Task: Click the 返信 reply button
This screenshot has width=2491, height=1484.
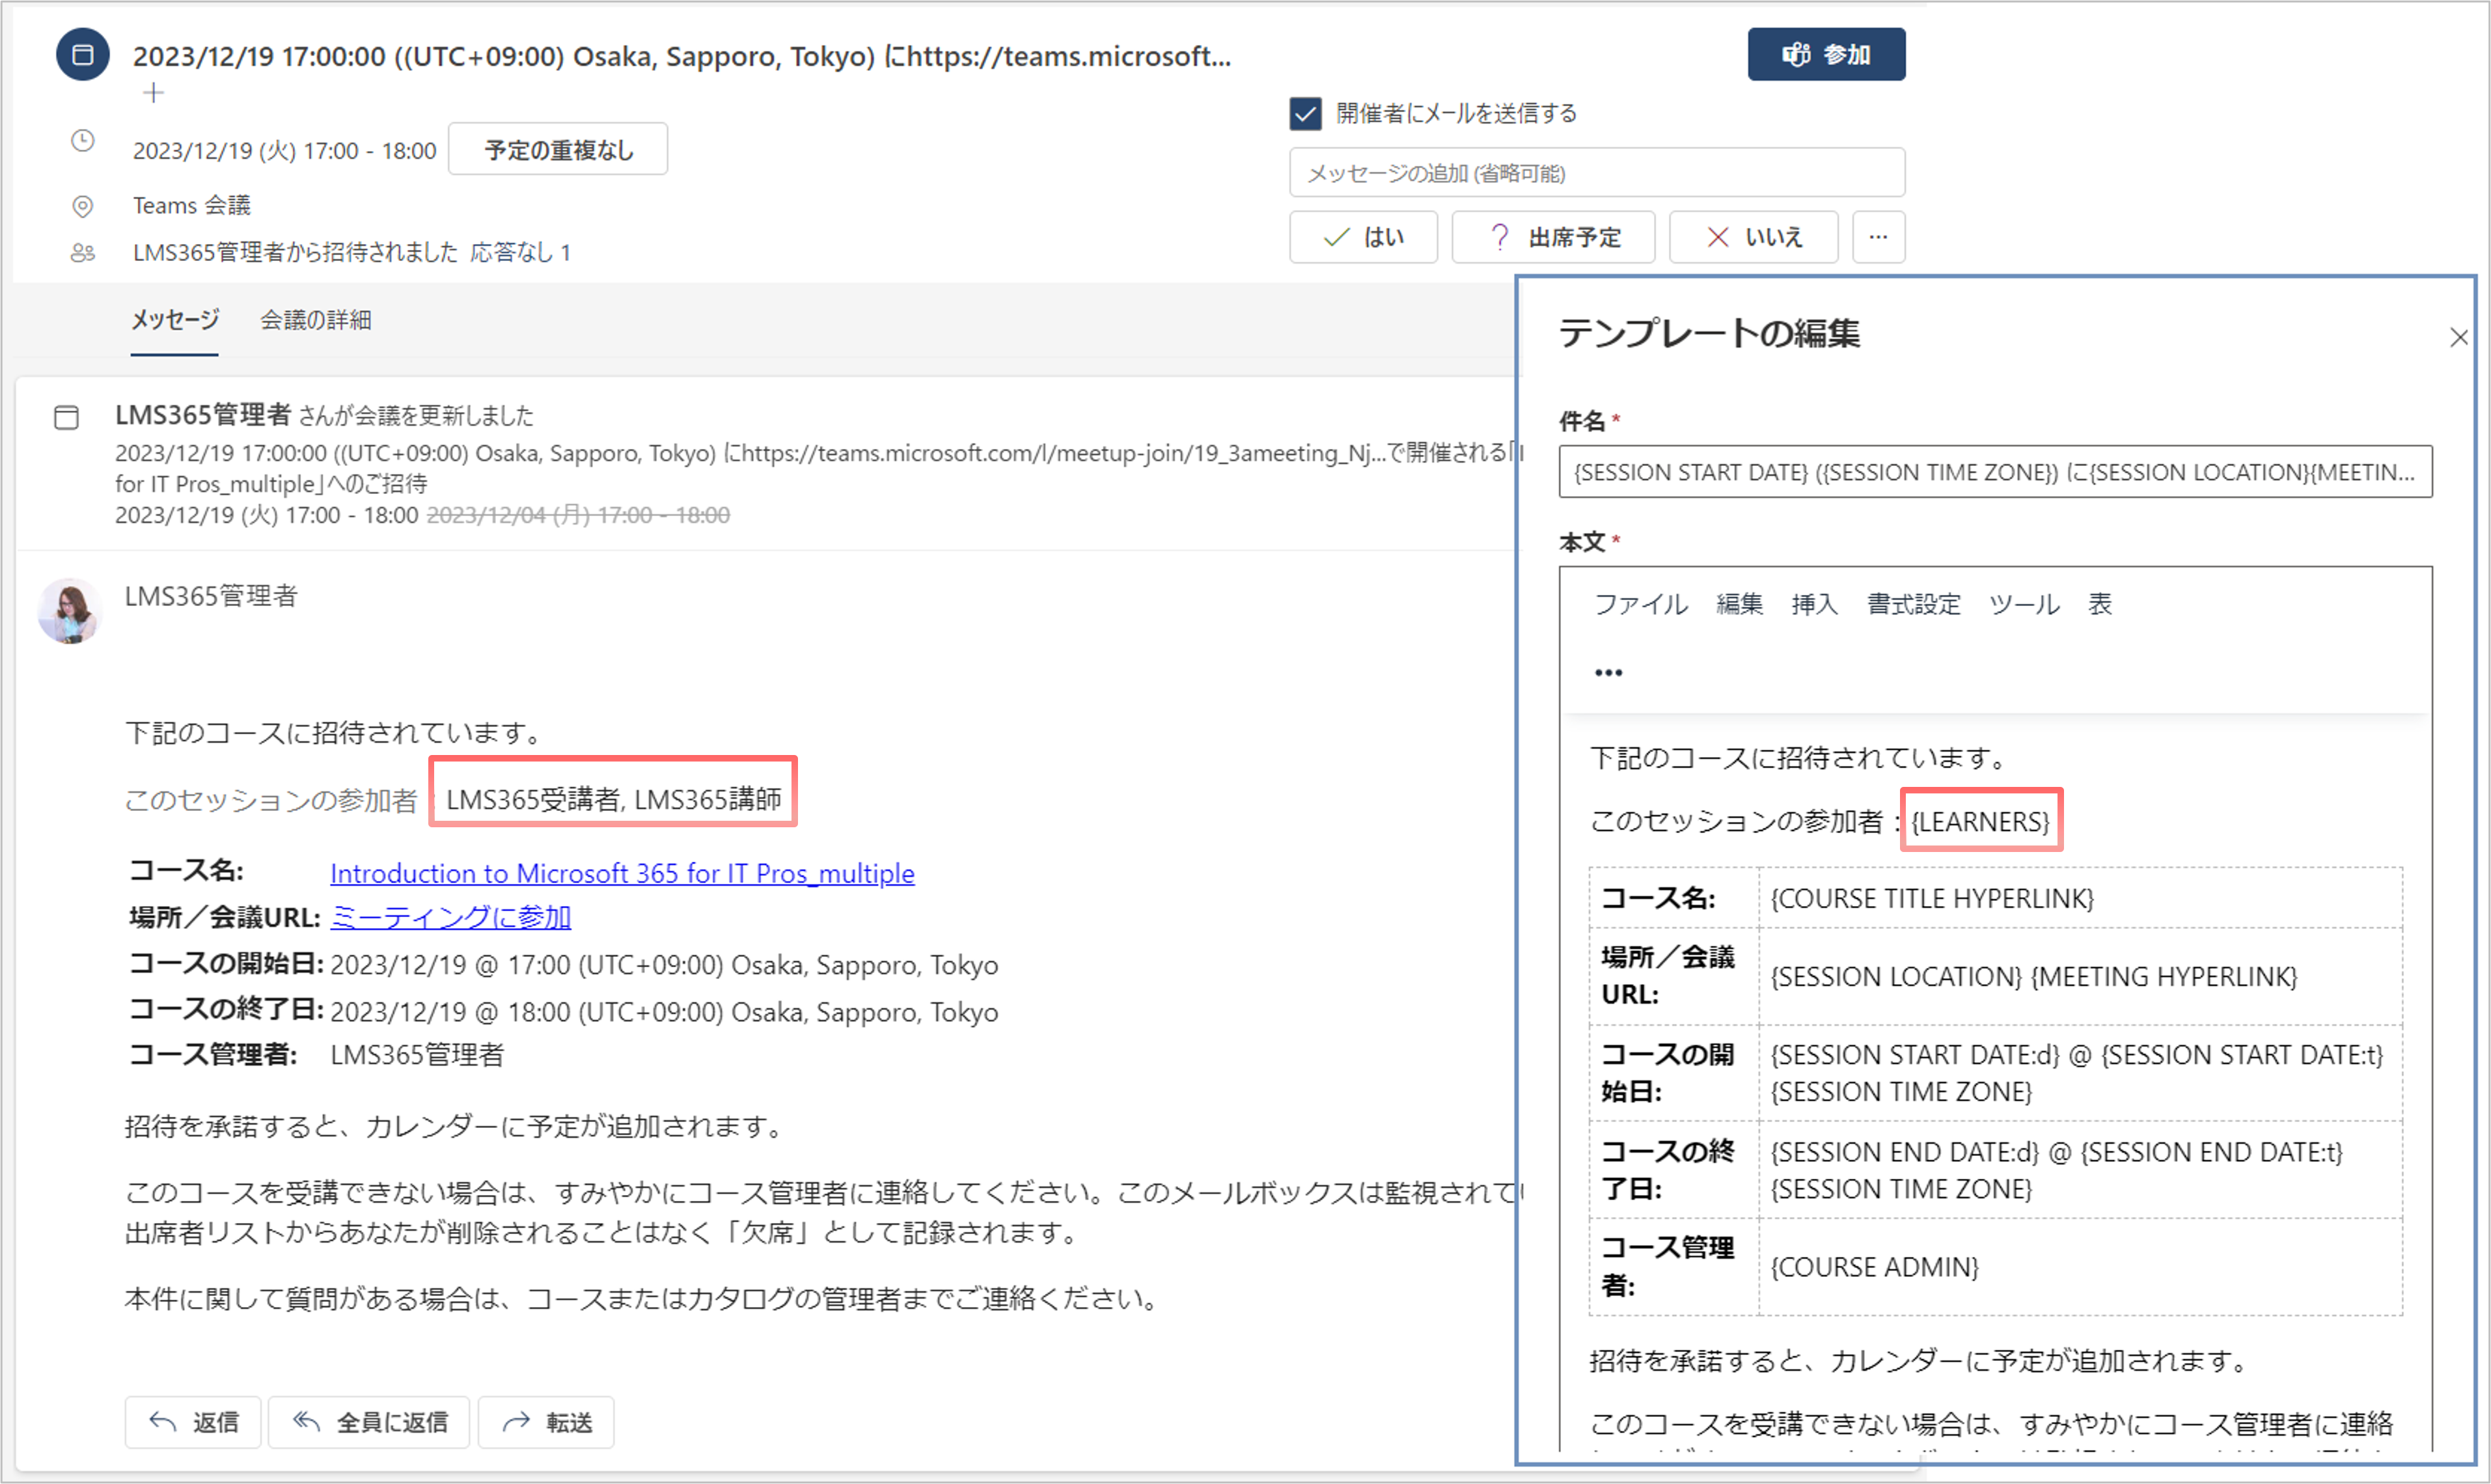Action: pyautogui.click(x=193, y=1422)
